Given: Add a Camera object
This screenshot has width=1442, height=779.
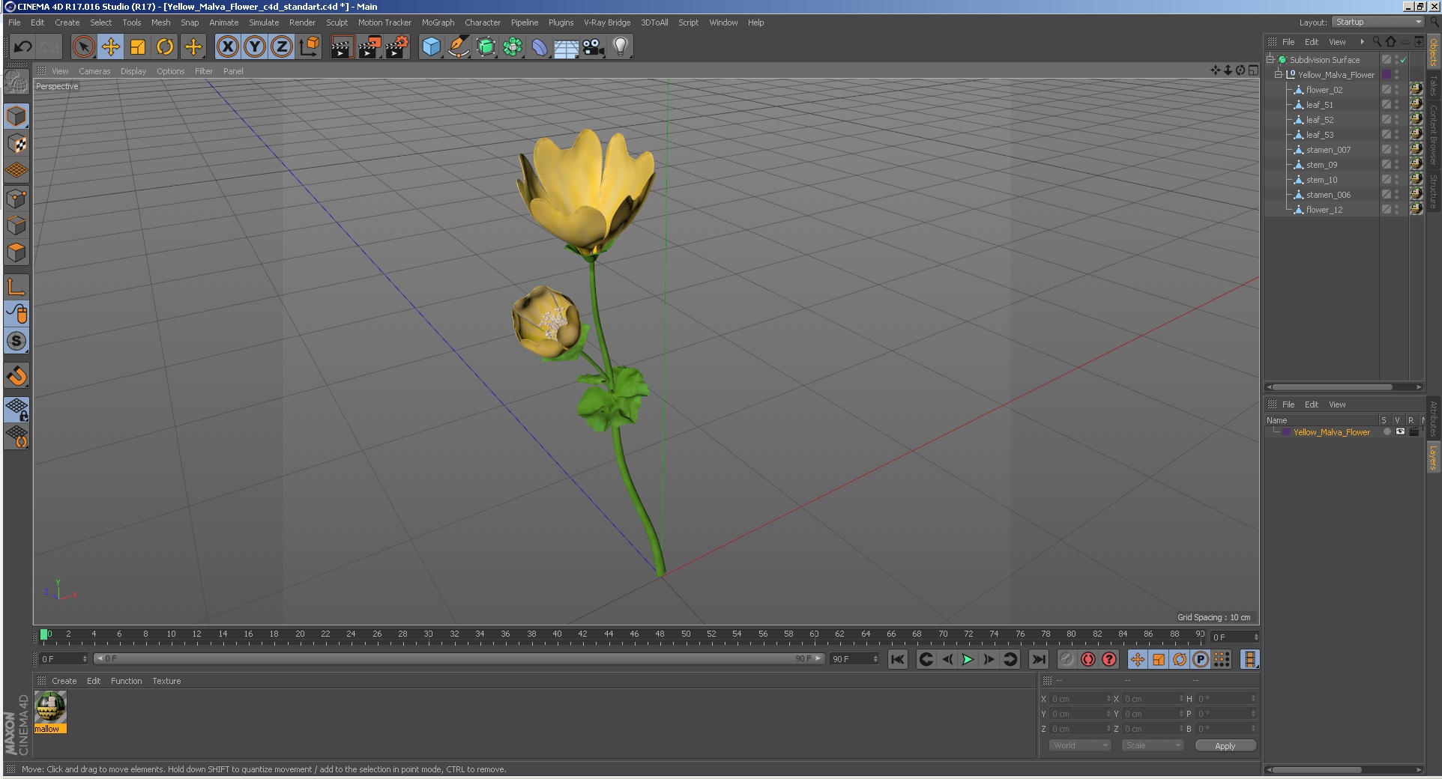Looking at the screenshot, I should pyautogui.click(x=594, y=47).
